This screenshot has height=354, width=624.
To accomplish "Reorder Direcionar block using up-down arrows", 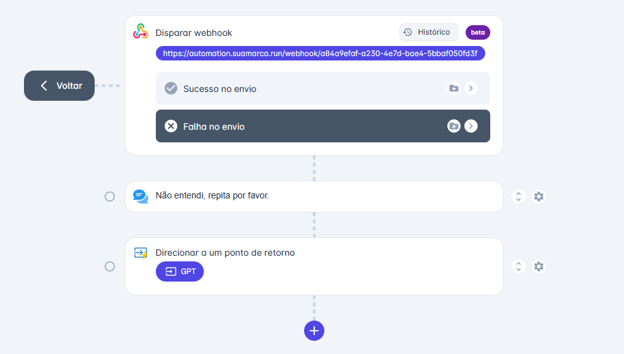I will point(518,266).
